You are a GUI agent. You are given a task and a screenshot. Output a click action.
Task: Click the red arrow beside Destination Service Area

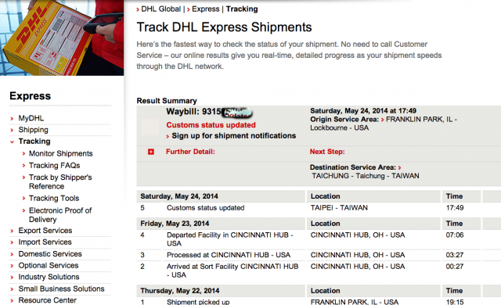pos(399,167)
